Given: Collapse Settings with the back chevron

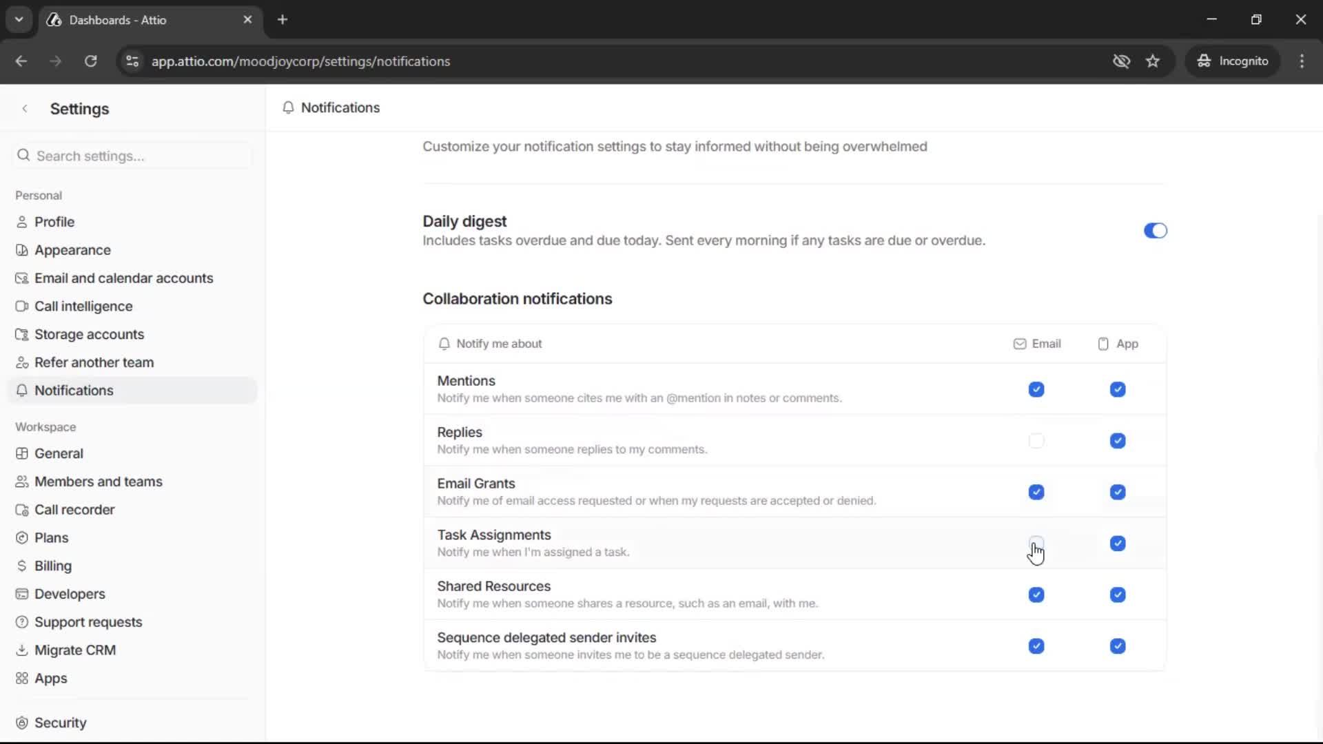Looking at the screenshot, I should [25, 108].
